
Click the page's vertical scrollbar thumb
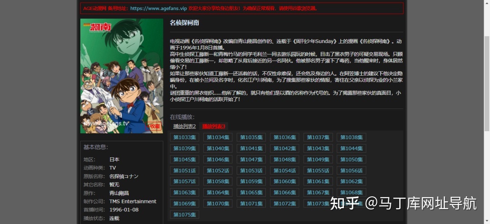[x=487, y=84]
